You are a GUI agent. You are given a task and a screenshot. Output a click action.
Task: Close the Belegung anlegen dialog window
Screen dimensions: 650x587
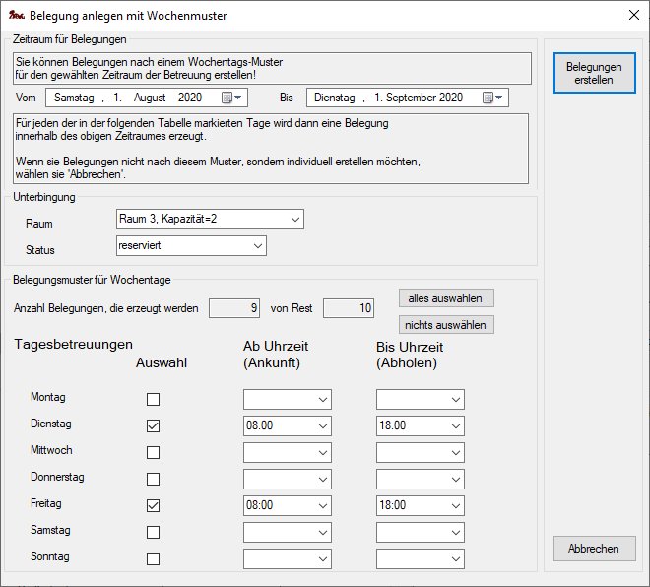pyautogui.click(x=631, y=16)
